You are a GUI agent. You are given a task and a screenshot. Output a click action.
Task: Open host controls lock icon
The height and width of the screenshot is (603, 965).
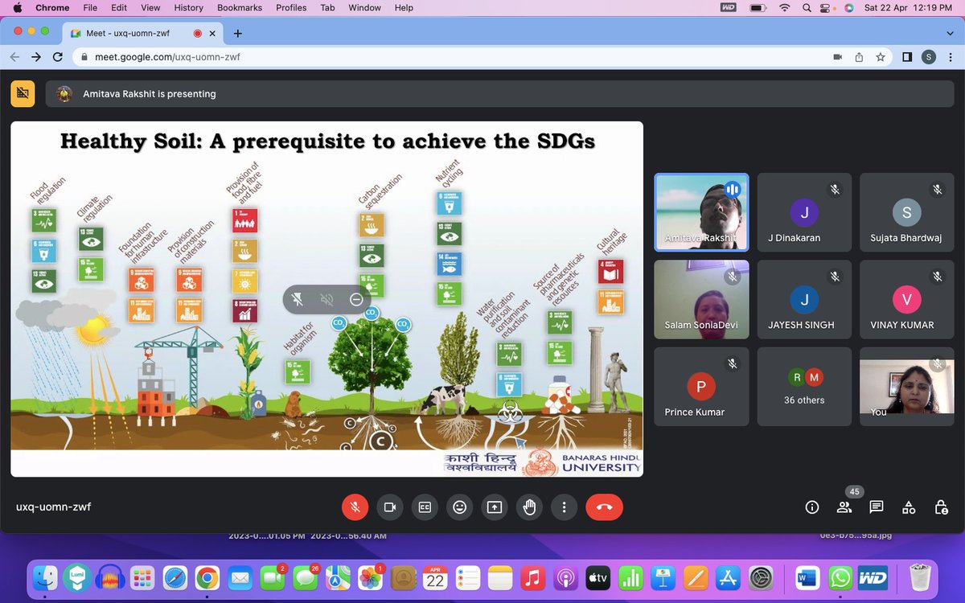coord(941,507)
